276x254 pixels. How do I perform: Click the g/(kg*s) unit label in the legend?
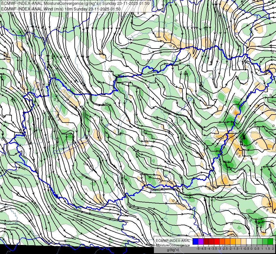coord(173,250)
